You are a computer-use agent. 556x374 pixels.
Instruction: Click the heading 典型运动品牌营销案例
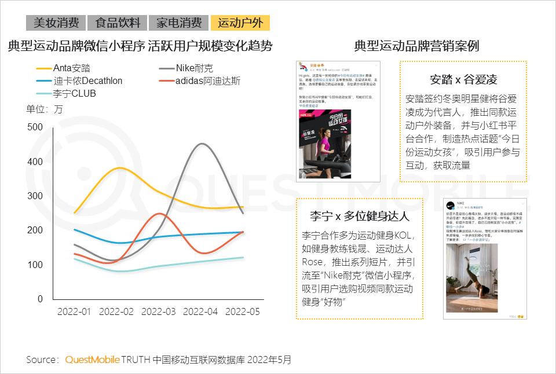click(x=416, y=46)
